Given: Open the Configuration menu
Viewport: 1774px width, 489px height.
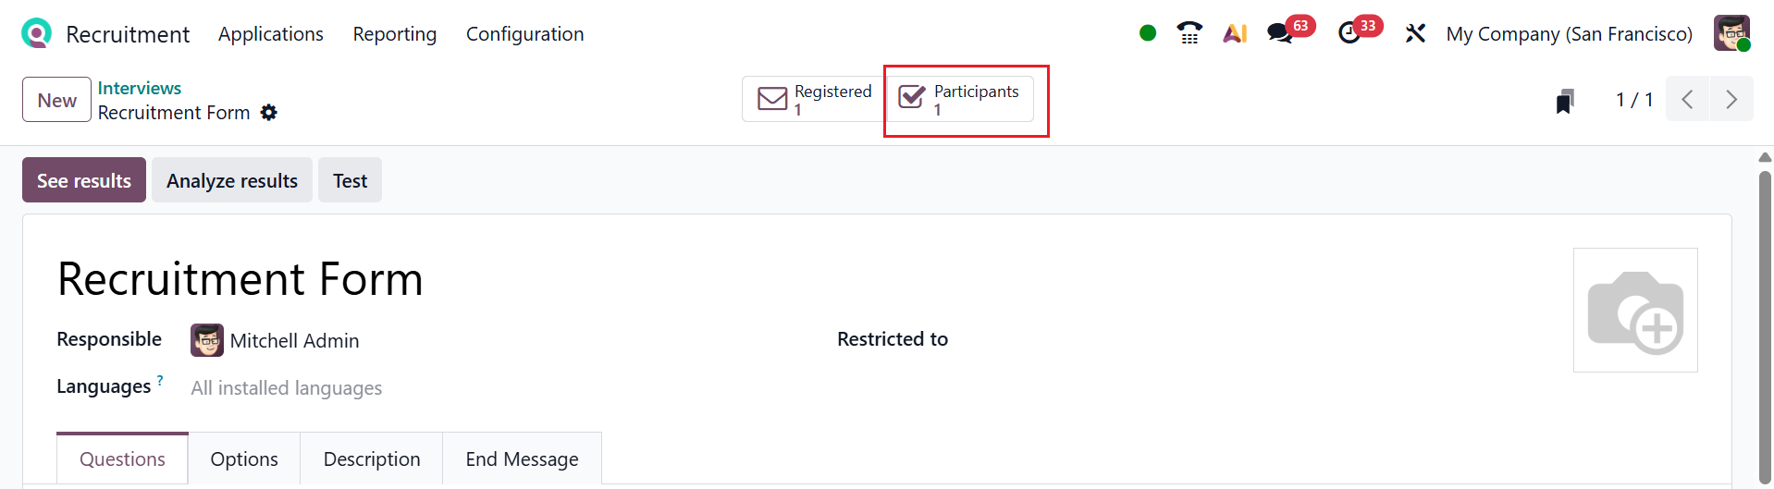Looking at the screenshot, I should coord(524,34).
